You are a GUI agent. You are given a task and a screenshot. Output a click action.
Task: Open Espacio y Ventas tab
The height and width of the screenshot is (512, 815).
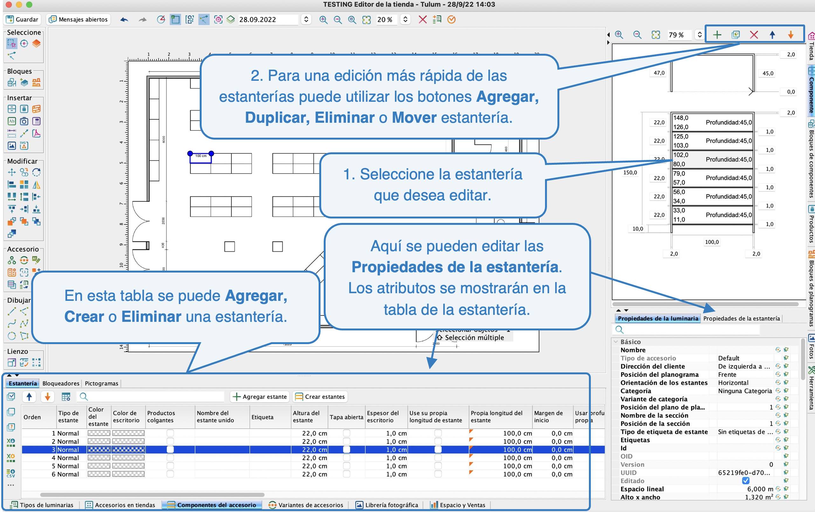(x=458, y=505)
